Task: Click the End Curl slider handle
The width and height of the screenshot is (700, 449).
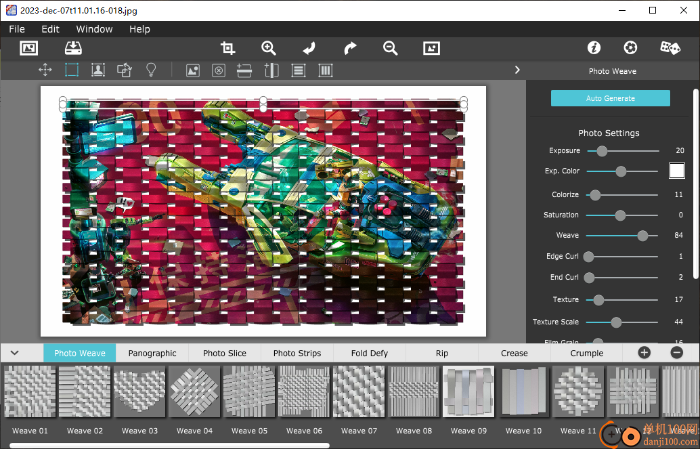Action: pos(589,278)
